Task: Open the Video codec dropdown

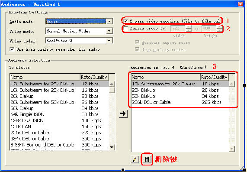Action: (109, 41)
